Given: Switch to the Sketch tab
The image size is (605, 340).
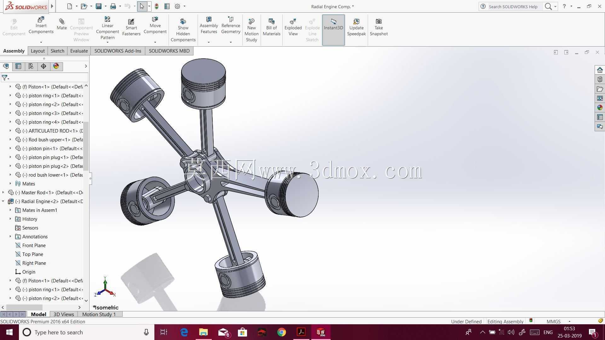Looking at the screenshot, I should click(57, 51).
